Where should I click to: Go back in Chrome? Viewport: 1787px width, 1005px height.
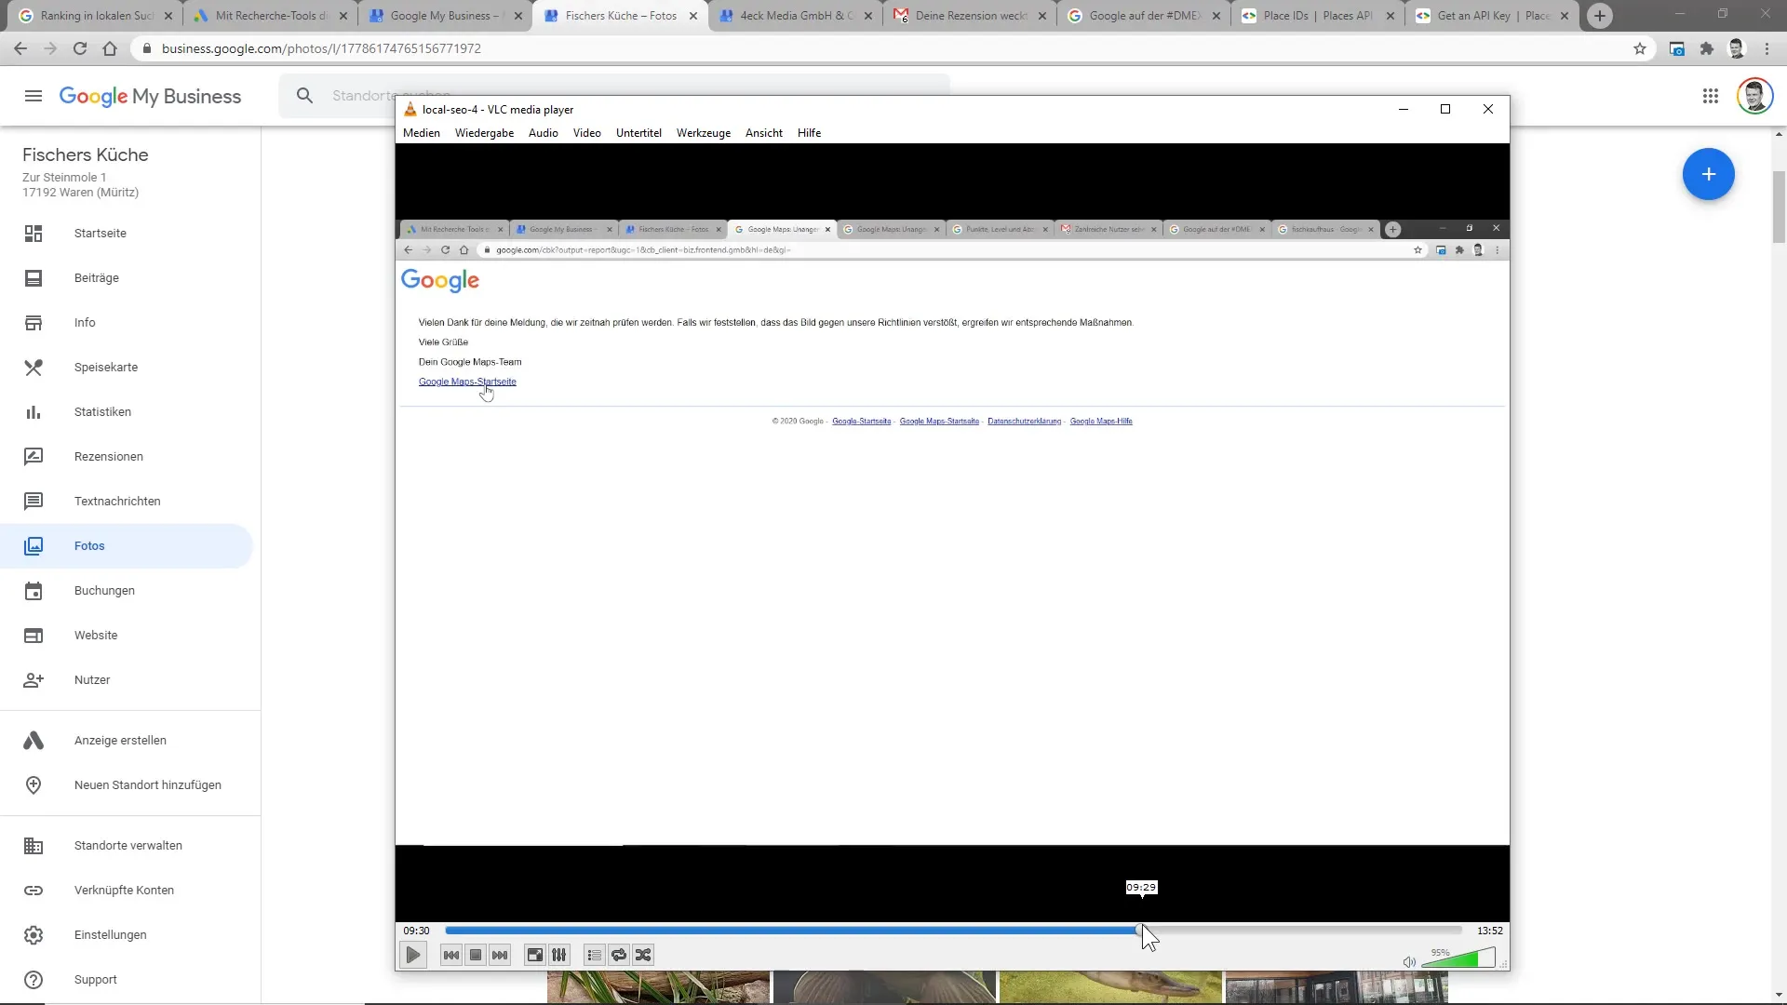[x=20, y=48]
